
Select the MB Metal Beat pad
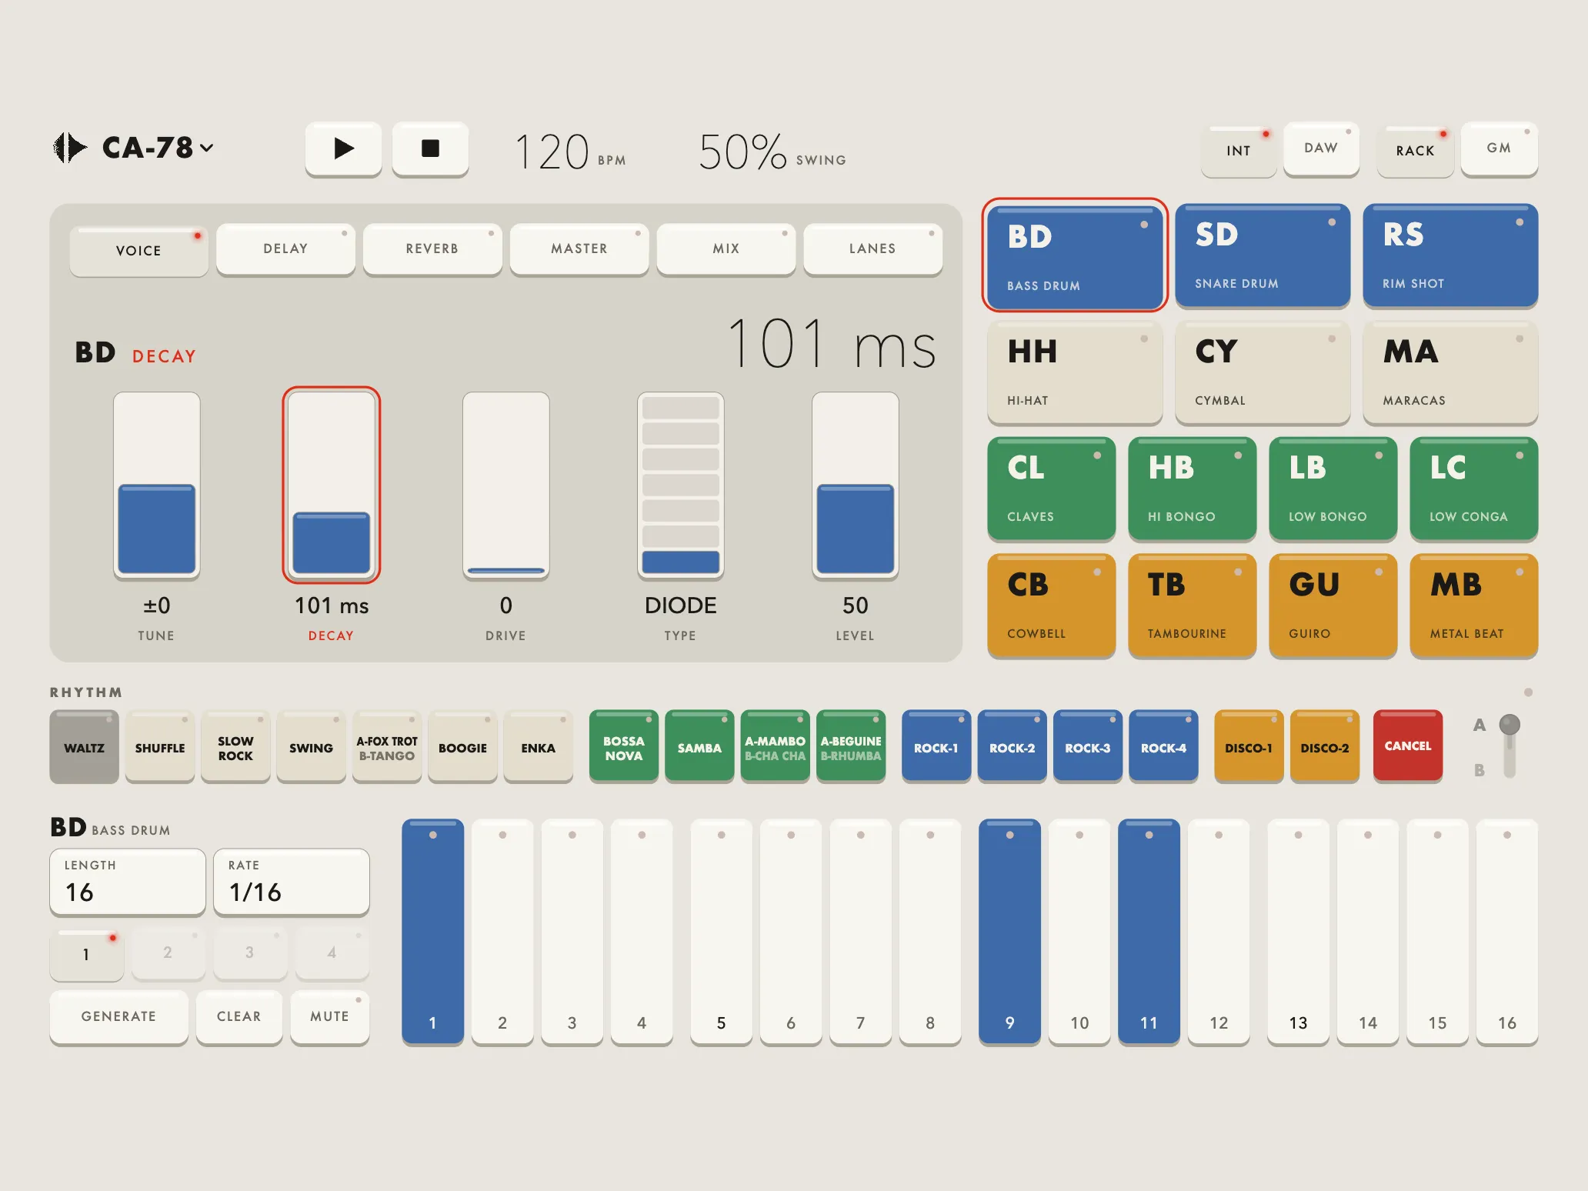click(1473, 606)
